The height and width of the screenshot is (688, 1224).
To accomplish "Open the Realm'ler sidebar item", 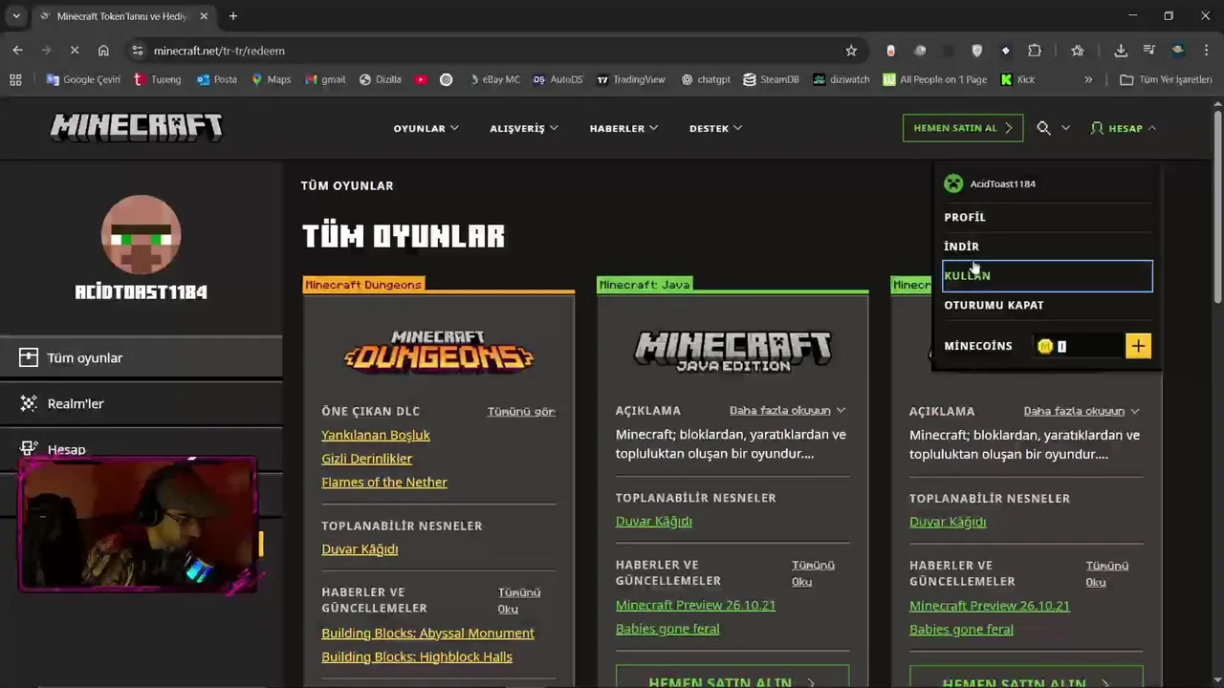I will click(141, 403).
